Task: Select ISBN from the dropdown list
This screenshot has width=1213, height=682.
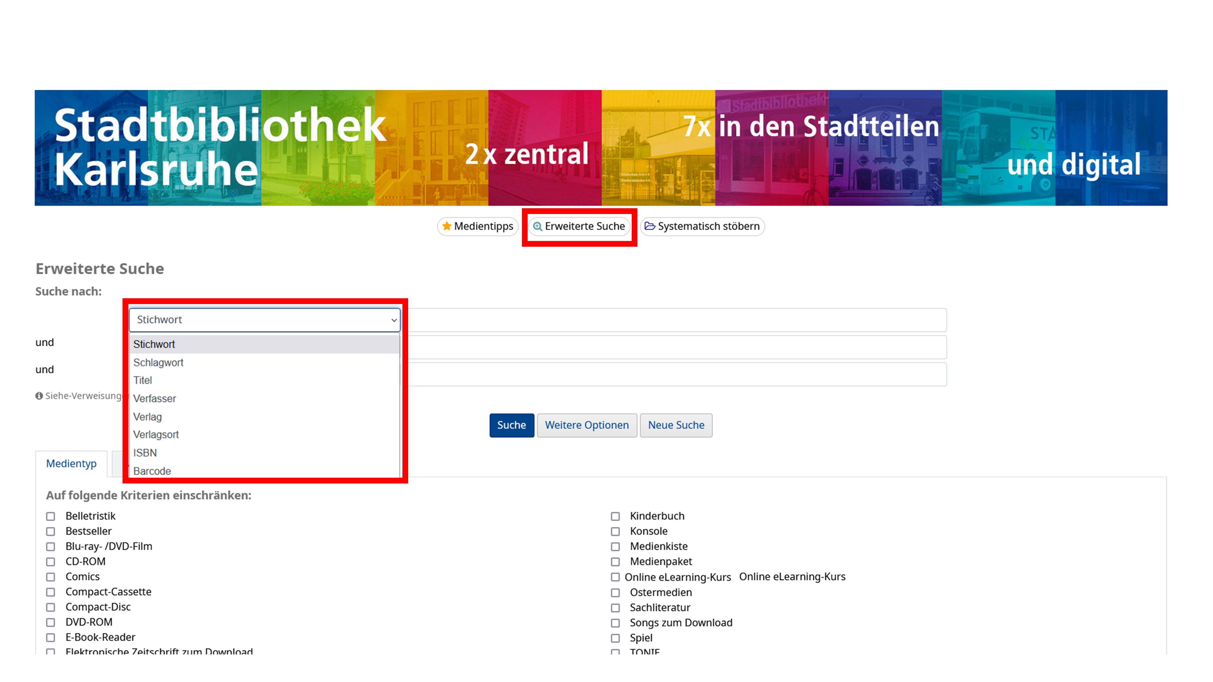Action: 265,453
